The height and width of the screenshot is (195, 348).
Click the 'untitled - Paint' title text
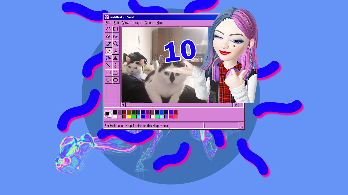(x=122, y=17)
